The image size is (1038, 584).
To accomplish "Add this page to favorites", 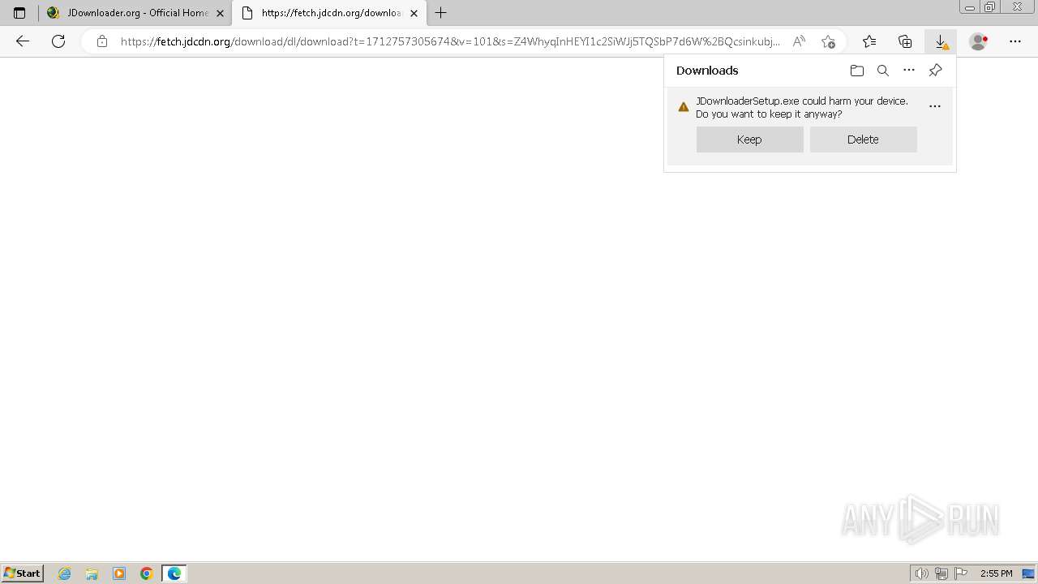I will pyautogui.click(x=828, y=41).
